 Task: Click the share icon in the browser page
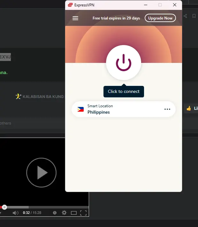coord(185,16)
